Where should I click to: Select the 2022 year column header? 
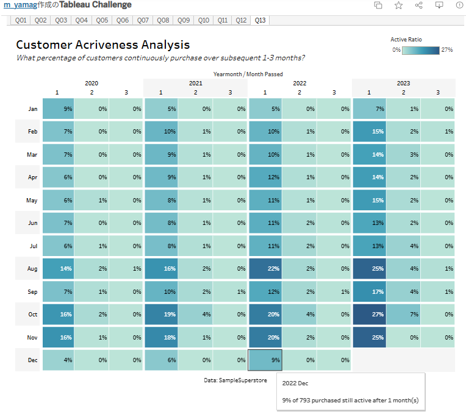tap(299, 83)
